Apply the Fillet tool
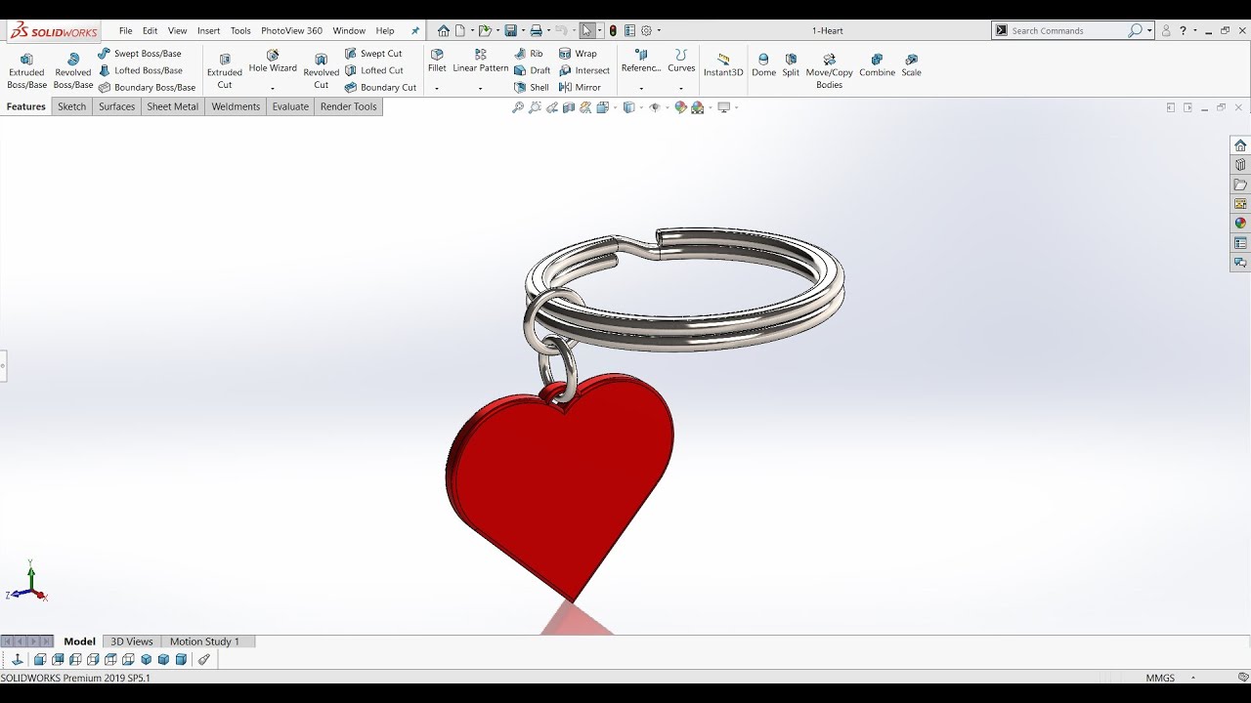Screen dimensions: 1251x703 [437, 62]
